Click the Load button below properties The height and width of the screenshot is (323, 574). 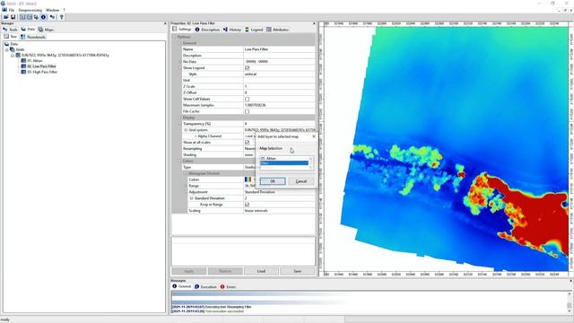tap(261, 271)
